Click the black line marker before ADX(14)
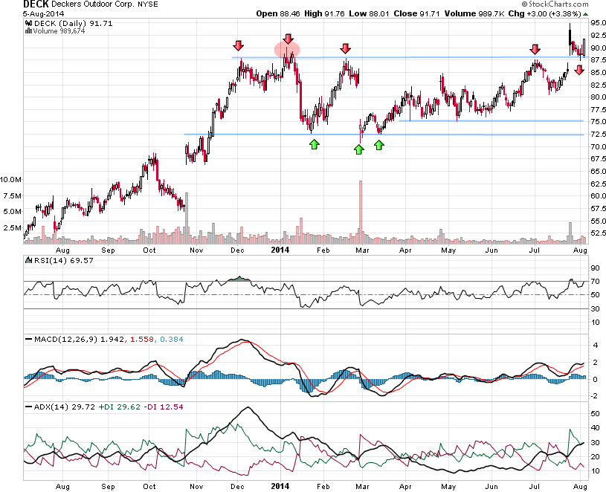The width and height of the screenshot is (606, 492). tap(28, 407)
